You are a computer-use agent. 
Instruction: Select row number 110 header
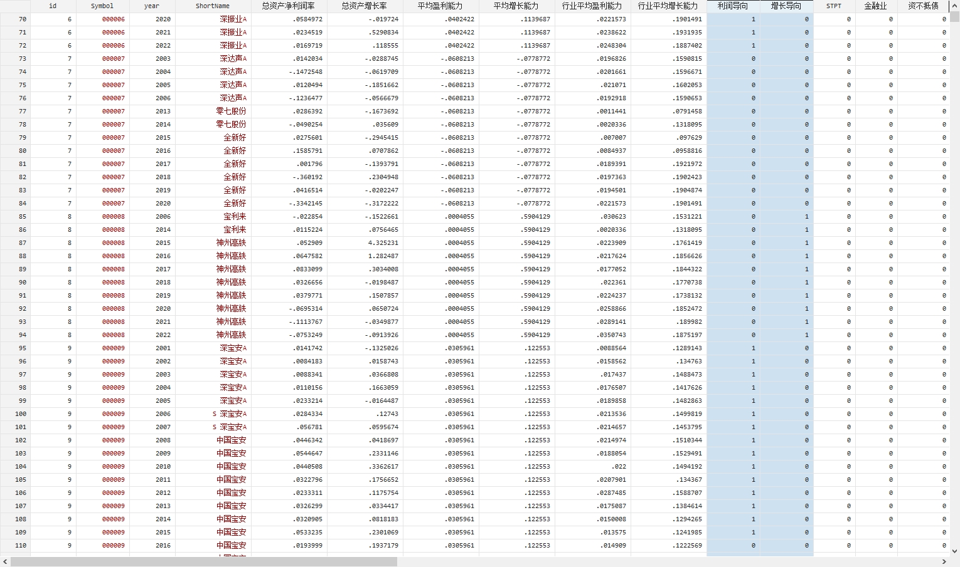(15, 546)
